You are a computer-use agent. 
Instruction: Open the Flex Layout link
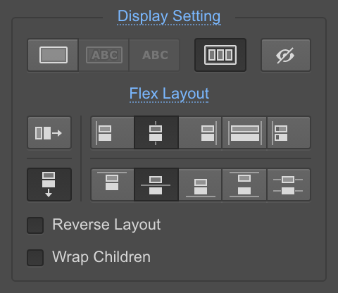tap(169, 94)
